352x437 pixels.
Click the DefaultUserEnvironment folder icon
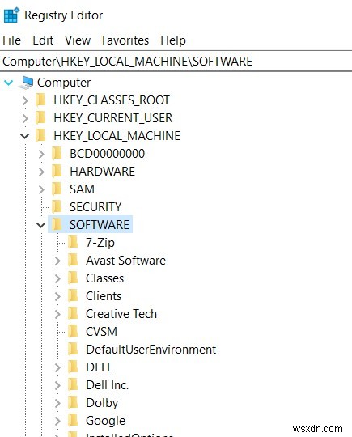73,350
